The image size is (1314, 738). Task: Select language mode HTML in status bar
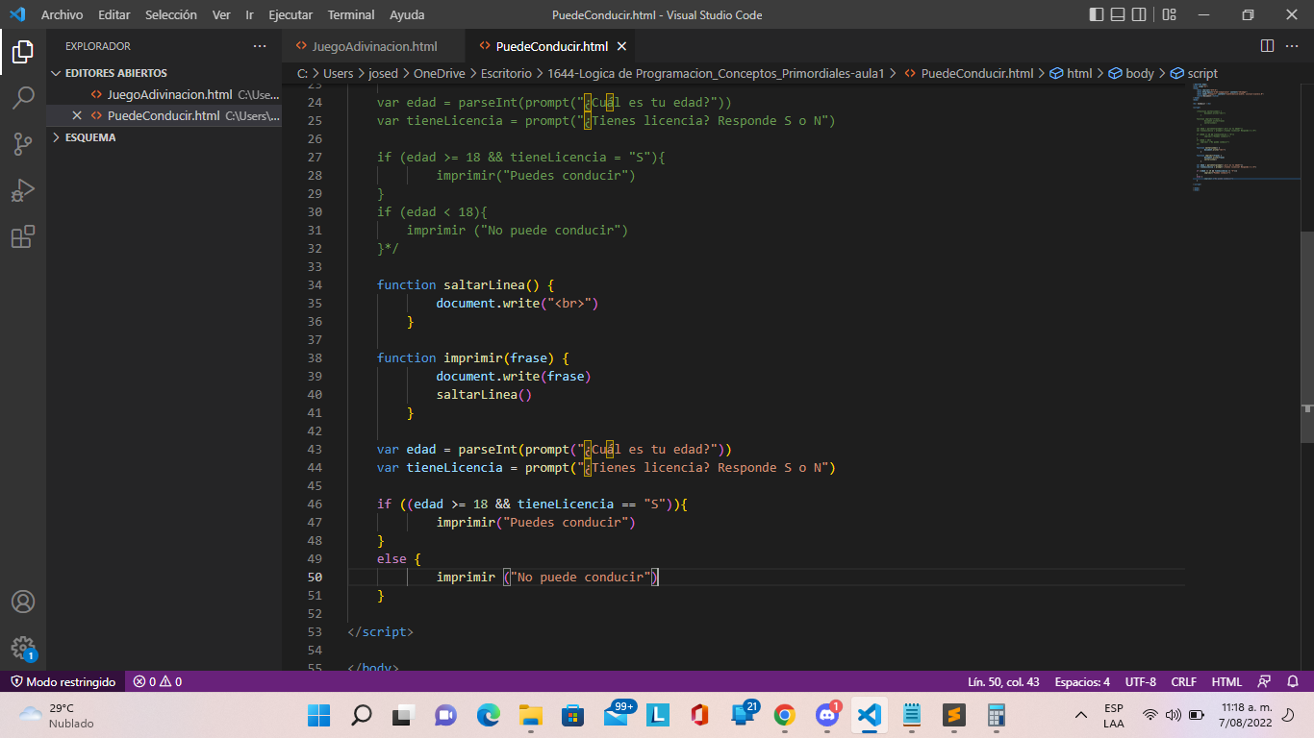tap(1226, 681)
